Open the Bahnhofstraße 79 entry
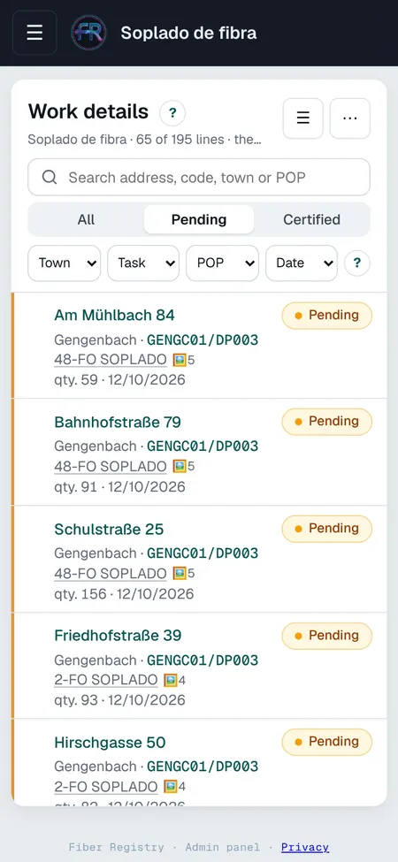The image size is (398, 862). click(x=199, y=452)
